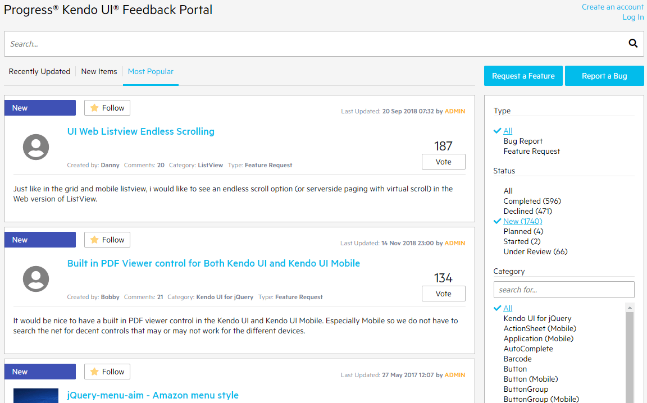Screen dimensions: 647x403
Task: Choose Button in the category list
Action: pos(515,369)
